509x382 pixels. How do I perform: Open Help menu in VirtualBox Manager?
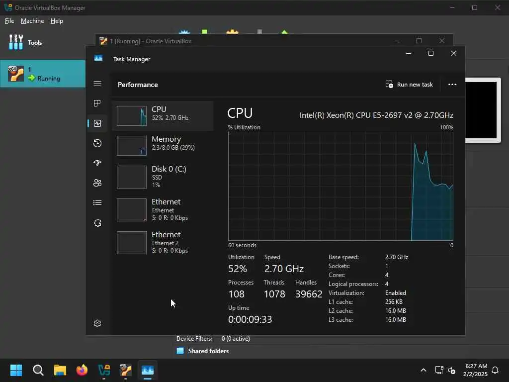pyautogui.click(x=57, y=21)
